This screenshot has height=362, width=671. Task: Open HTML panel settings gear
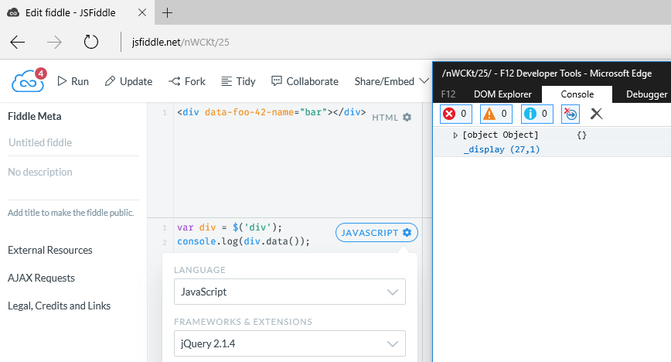(x=407, y=118)
